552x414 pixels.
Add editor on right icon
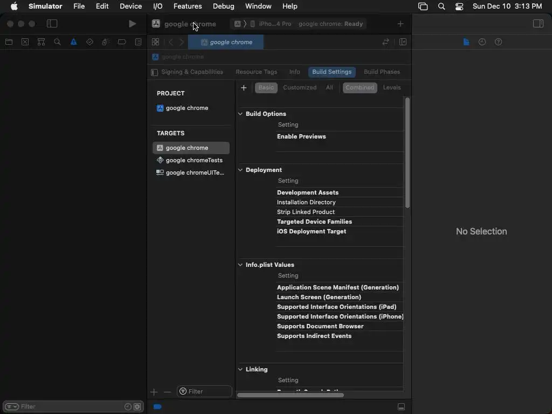point(403,42)
